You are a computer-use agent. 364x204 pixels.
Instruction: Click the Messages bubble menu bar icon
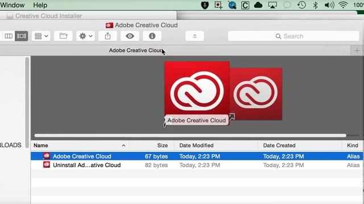coord(287,5)
